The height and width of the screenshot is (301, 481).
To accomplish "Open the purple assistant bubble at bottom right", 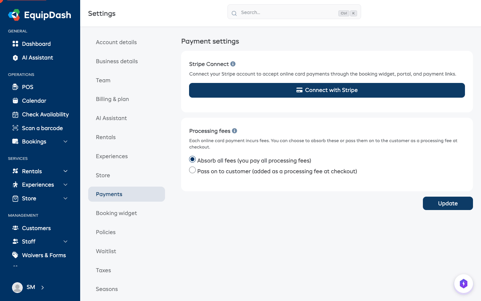I will tap(464, 283).
